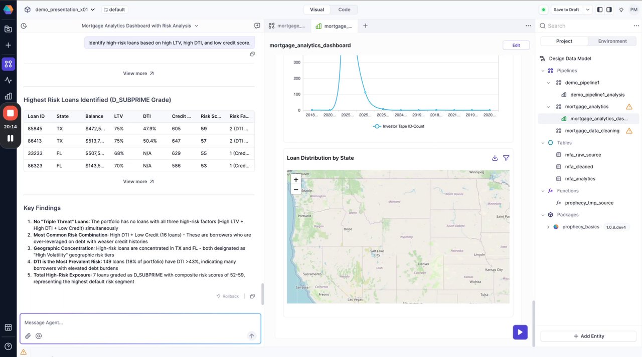Toggle the left panel layout button
This screenshot has width=642, height=357.
point(600,10)
